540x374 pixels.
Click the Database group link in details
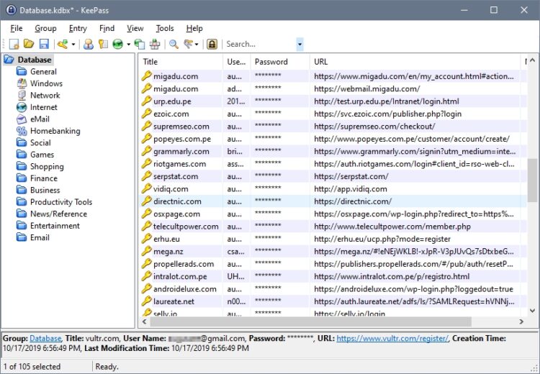tap(45, 339)
